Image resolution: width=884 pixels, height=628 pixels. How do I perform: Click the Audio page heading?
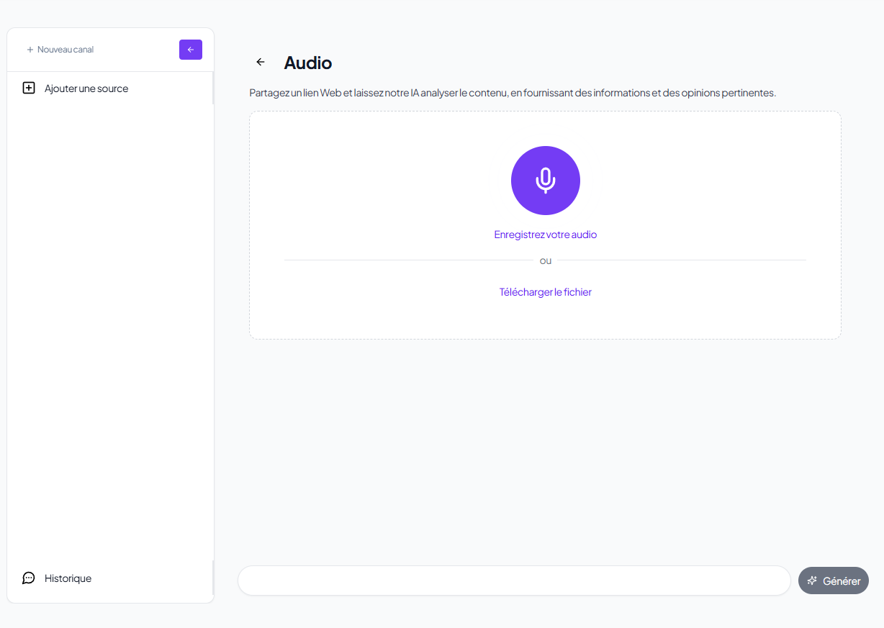coord(308,63)
